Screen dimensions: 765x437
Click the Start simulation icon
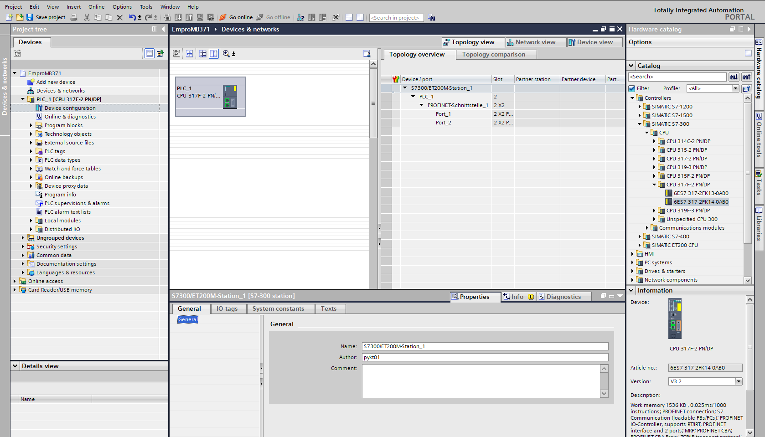pos(200,17)
